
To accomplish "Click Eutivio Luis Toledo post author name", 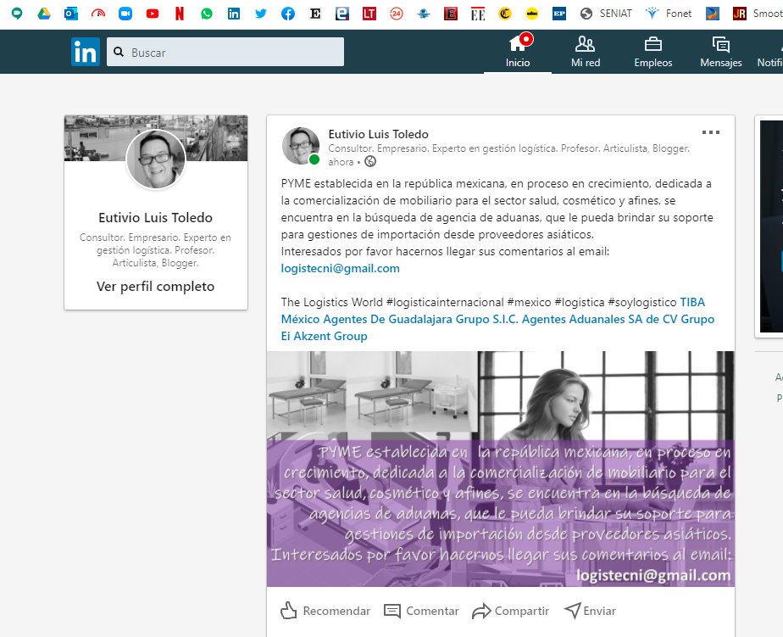I will [x=378, y=134].
